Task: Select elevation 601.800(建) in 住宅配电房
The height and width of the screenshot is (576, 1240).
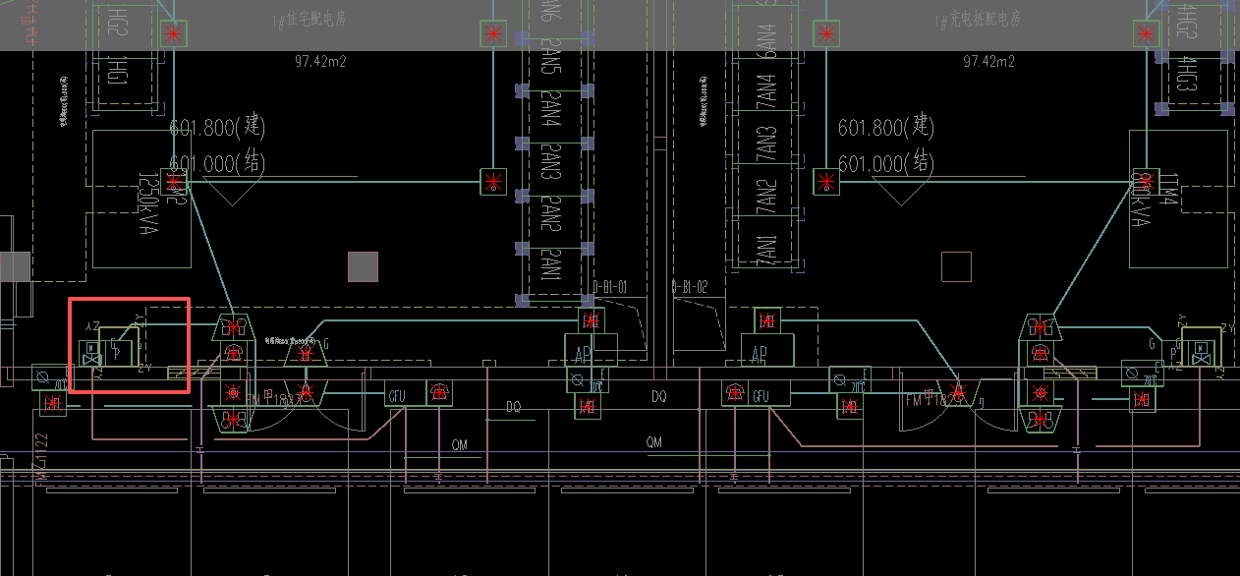Action: pyautogui.click(x=217, y=127)
